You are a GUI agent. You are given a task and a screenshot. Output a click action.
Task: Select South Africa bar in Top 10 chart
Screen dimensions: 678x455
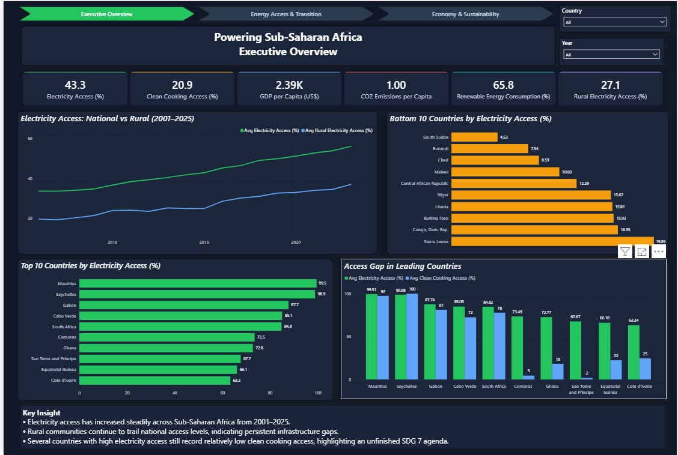tap(180, 327)
